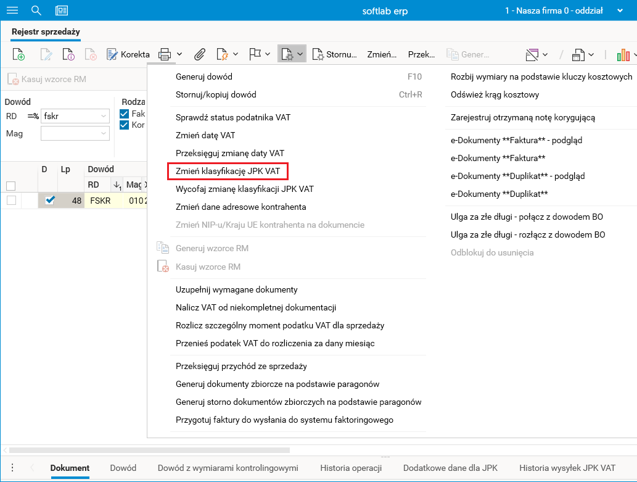Expand the flag dropdown arrow

pyautogui.click(x=268, y=54)
